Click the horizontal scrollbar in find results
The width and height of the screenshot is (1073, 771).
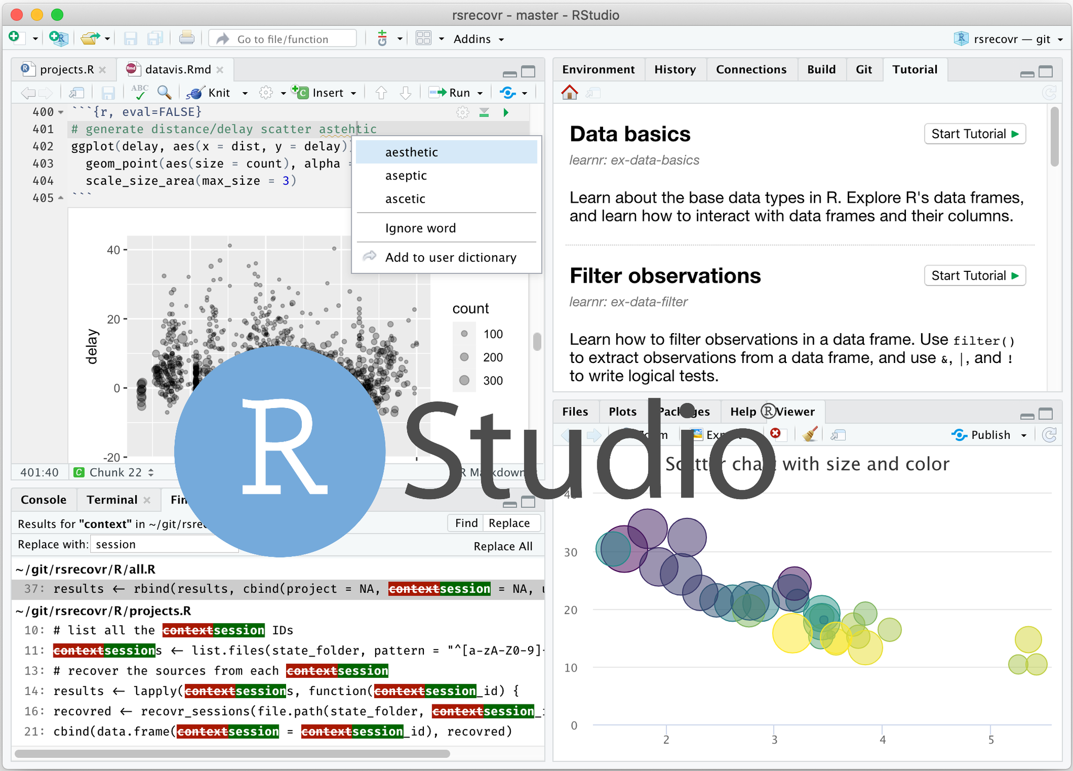tap(232, 754)
